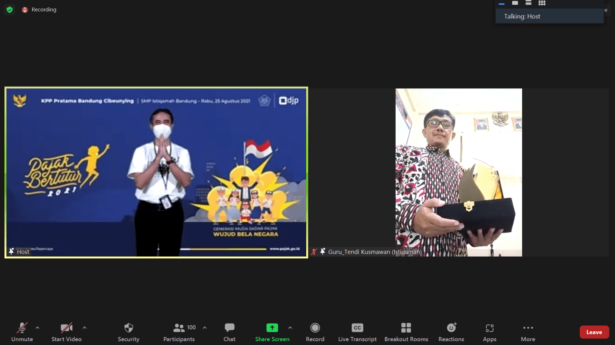Toggle the Record button
Viewport: 615px width, 345px height.
(315, 332)
